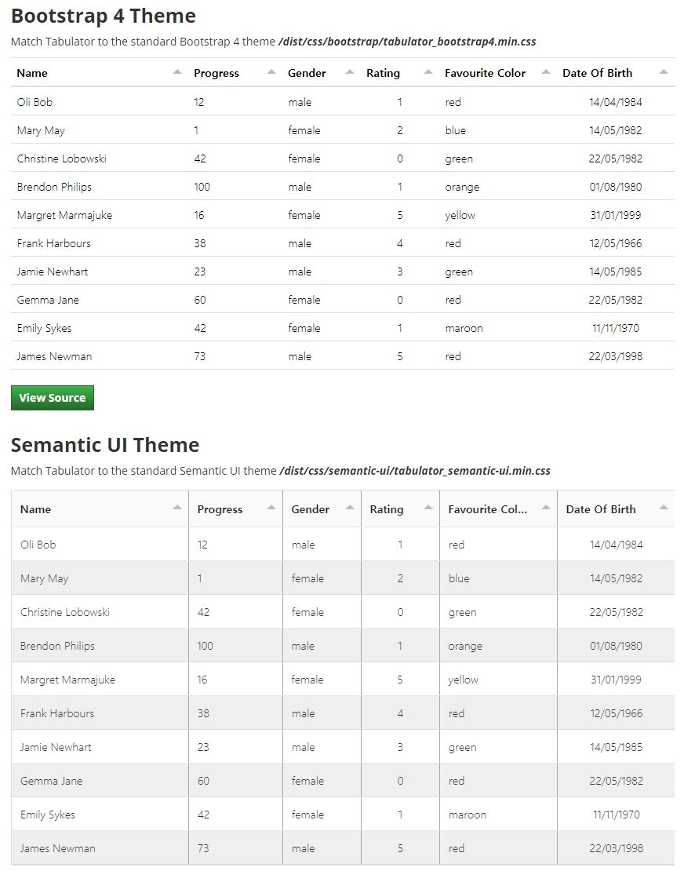Click Progress header text in Semantic UI table

(x=220, y=509)
